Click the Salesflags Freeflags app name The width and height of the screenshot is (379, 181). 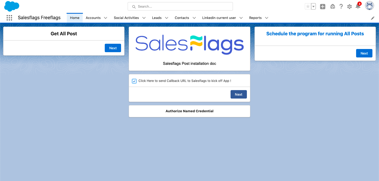pyautogui.click(x=39, y=18)
